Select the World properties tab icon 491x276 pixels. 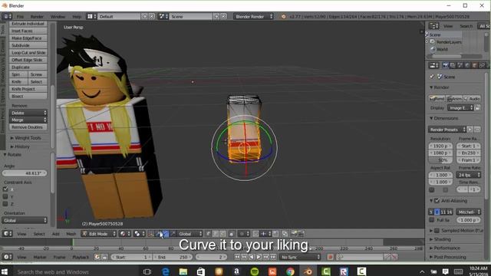click(x=467, y=65)
